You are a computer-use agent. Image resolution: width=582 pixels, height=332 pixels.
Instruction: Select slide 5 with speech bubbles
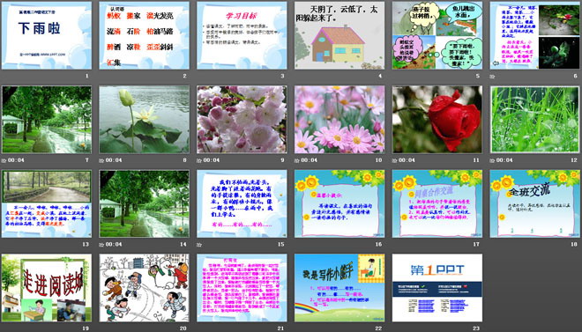pos(437,35)
